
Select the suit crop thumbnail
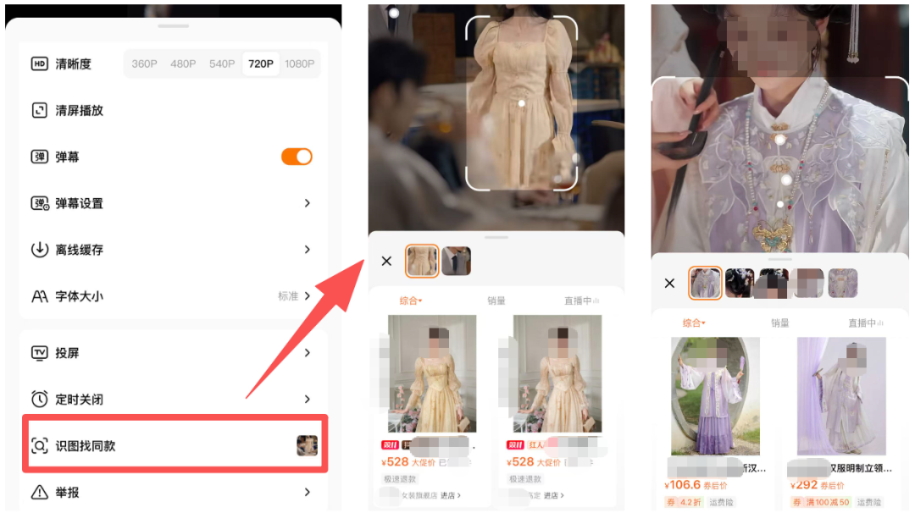click(x=457, y=261)
